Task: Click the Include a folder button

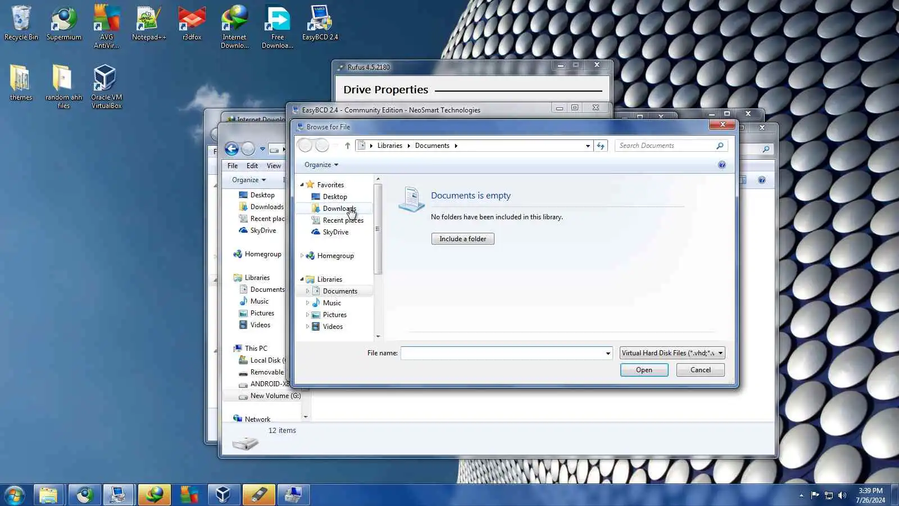Action: pyautogui.click(x=463, y=239)
